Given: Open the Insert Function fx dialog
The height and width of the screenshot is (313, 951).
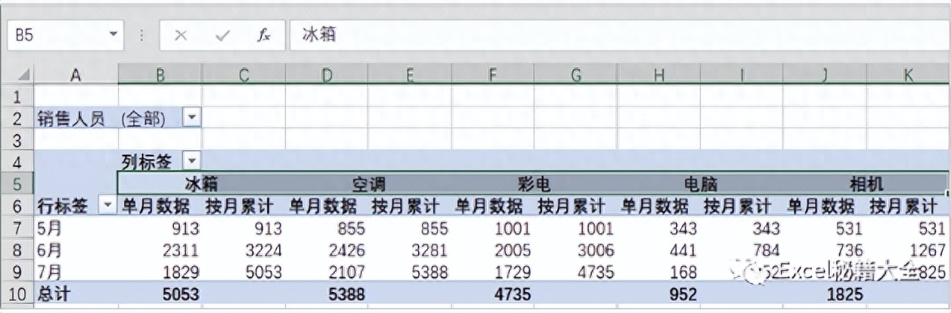Looking at the screenshot, I should click(x=264, y=36).
